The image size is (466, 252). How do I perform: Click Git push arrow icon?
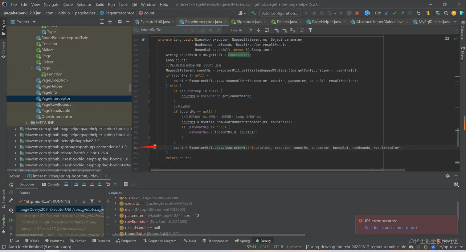[402, 13]
